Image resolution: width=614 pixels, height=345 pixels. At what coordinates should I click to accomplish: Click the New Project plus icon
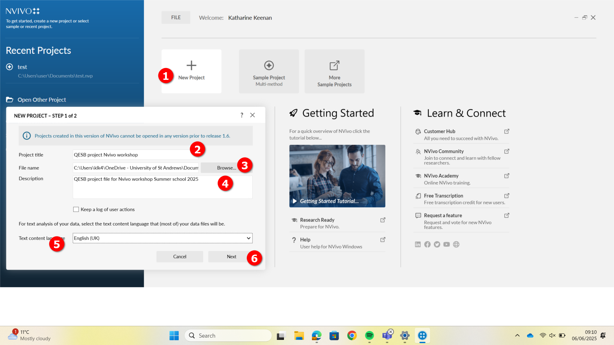pos(191,66)
